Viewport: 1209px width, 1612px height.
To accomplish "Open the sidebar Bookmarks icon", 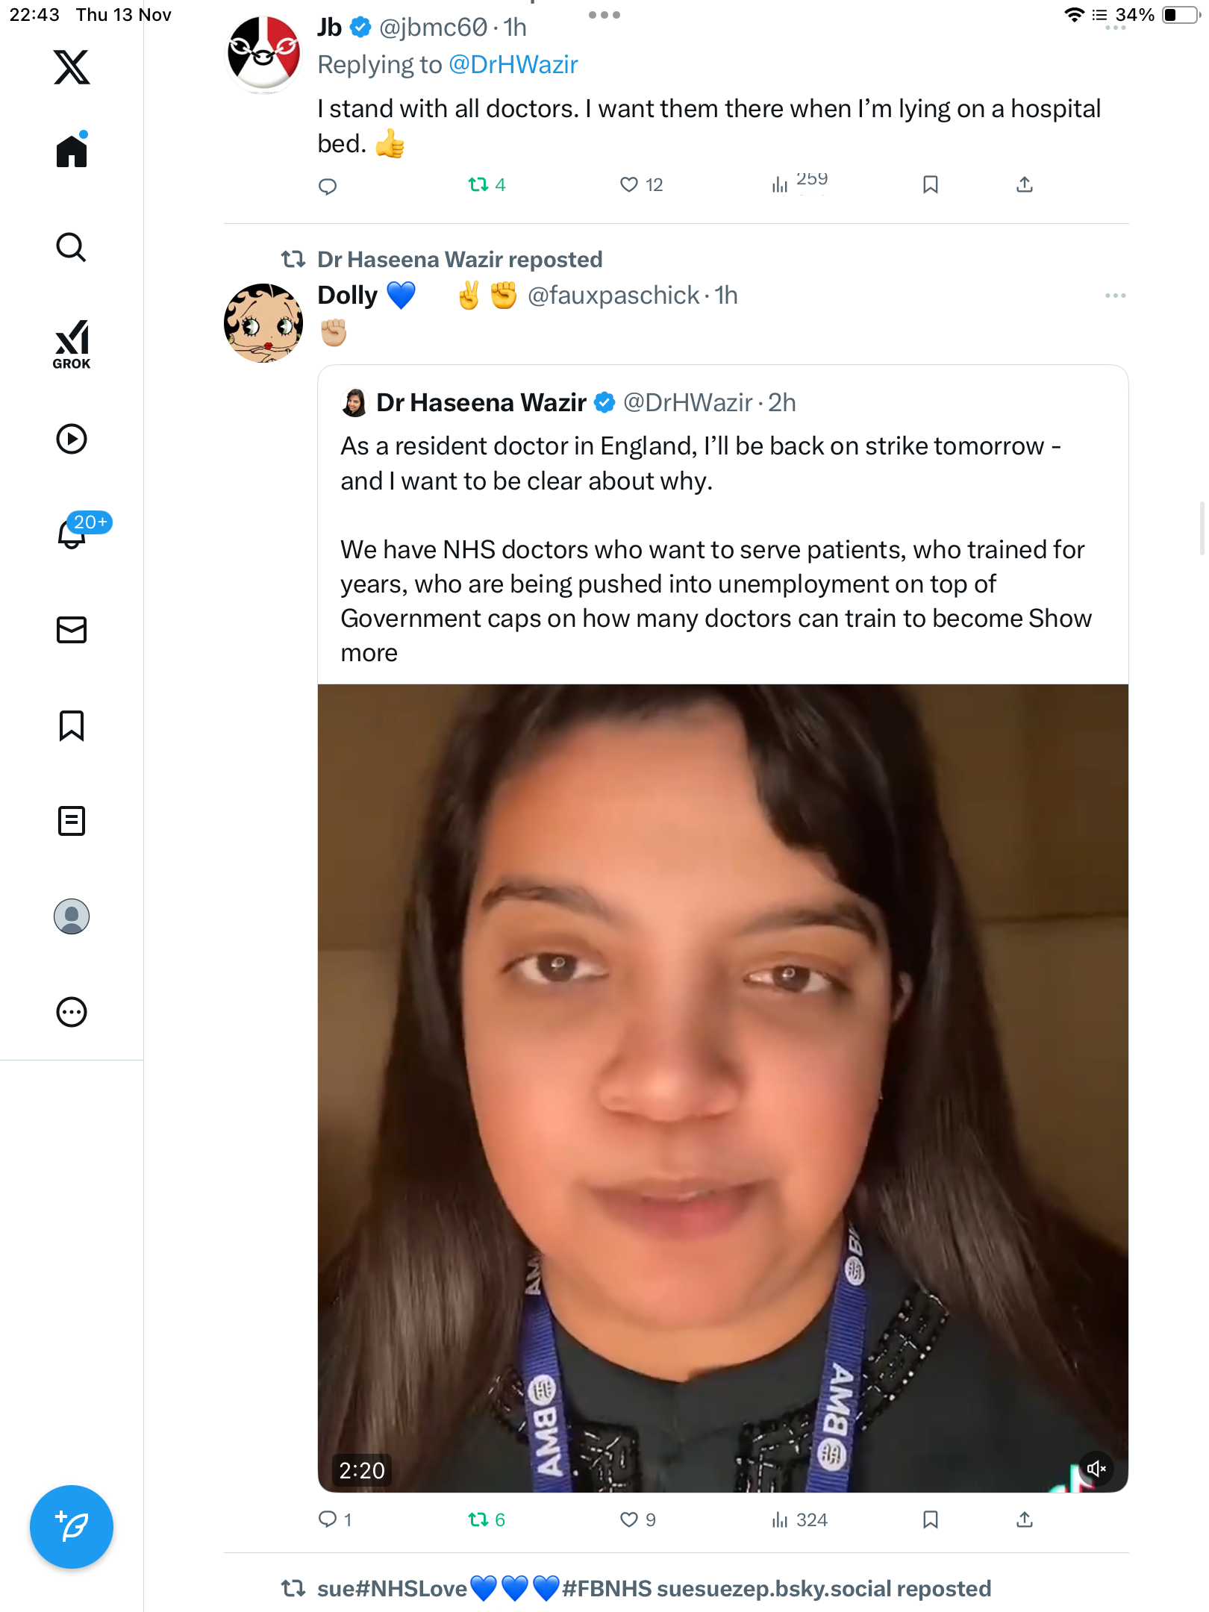I will pos(72,725).
